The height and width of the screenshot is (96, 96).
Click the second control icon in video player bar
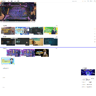[x=2, y=22]
